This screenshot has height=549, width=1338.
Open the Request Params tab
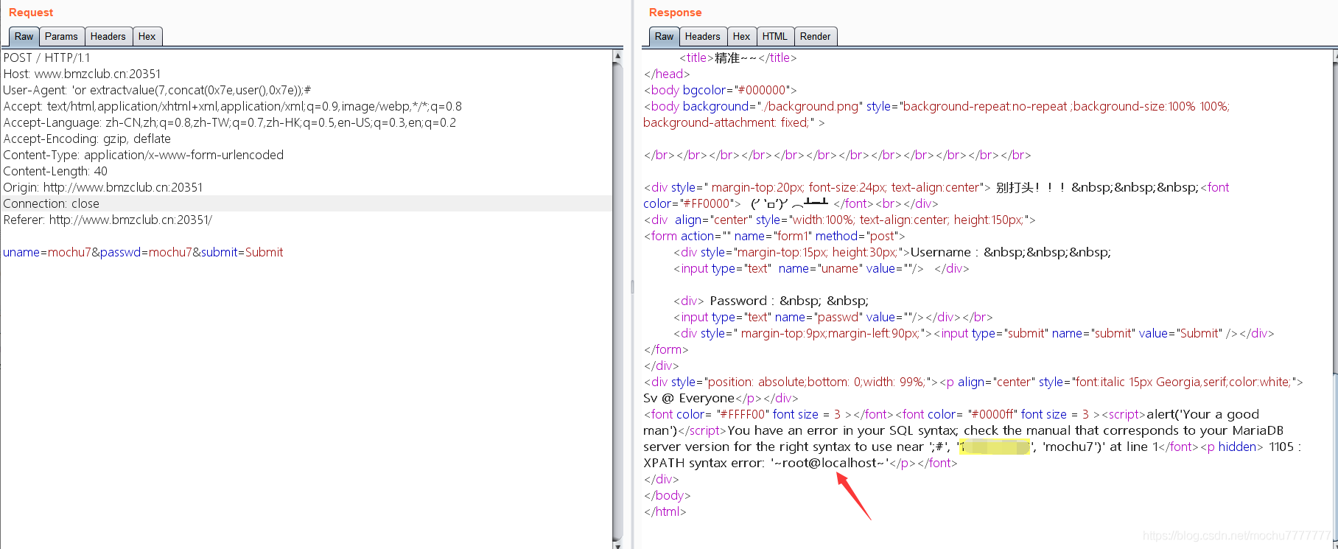(61, 36)
